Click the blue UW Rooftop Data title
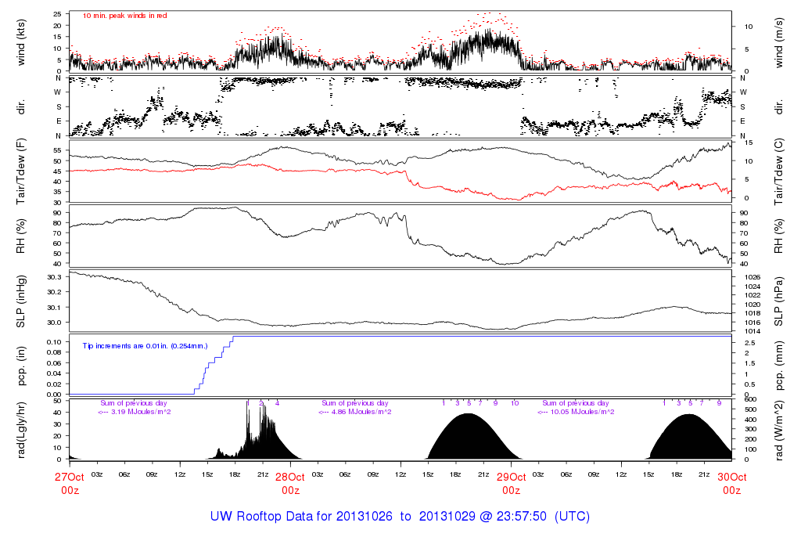 pos(400,517)
